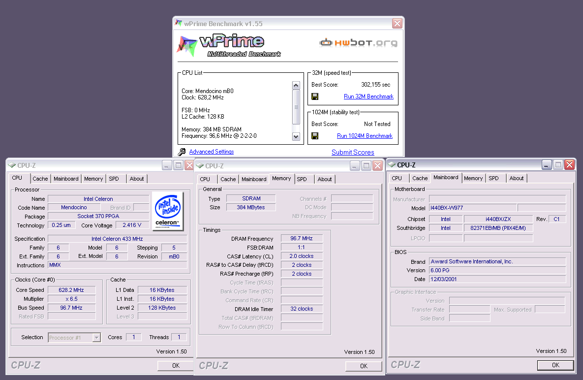
Task: Open the SPD tab in the CPU window
Action: click(x=114, y=179)
